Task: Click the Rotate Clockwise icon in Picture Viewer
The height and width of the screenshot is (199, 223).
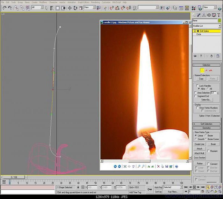Action: point(149,166)
